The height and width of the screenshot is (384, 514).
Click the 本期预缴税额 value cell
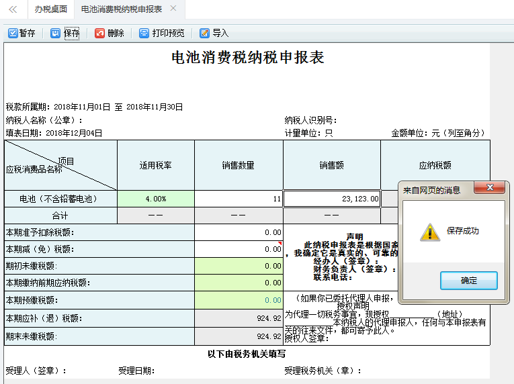coord(239,300)
